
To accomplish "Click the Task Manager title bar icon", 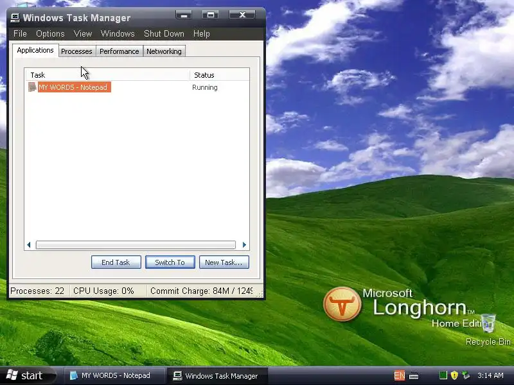I will 15,18.
